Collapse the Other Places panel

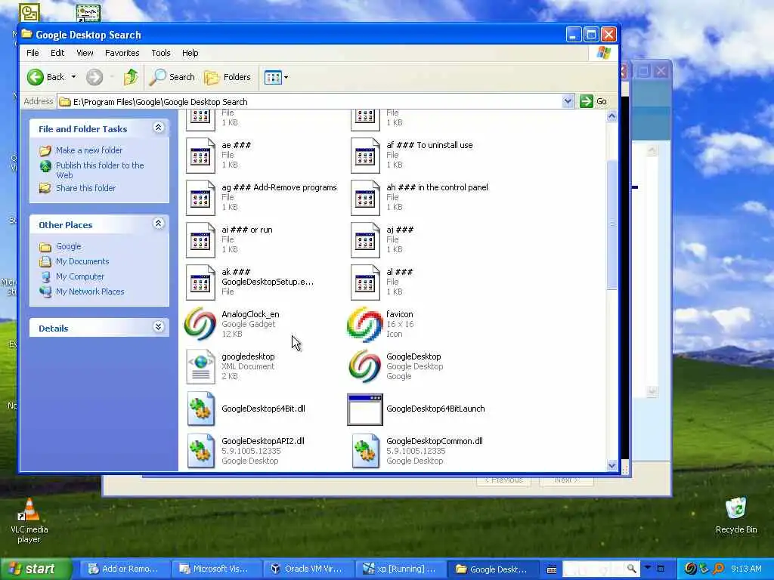click(158, 224)
